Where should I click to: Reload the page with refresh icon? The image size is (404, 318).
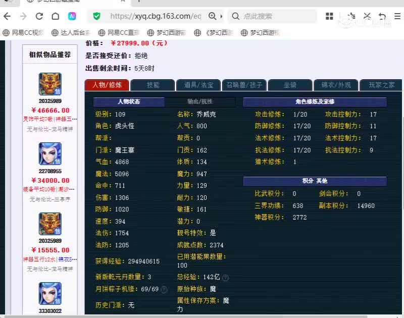coord(39,16)
